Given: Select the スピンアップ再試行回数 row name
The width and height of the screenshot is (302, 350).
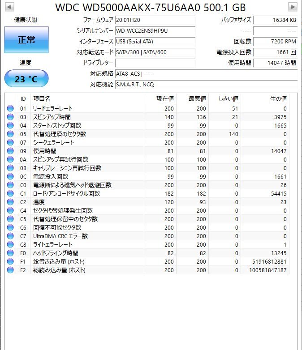Looking at the screenshot, I should tap(60, 159).
